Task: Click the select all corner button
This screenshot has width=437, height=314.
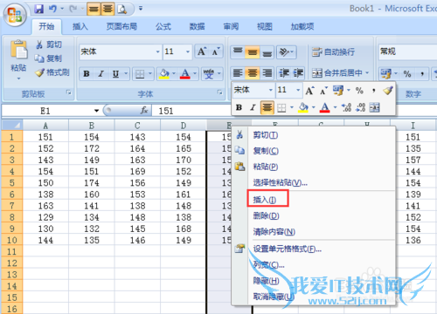Action: [12, 126]
